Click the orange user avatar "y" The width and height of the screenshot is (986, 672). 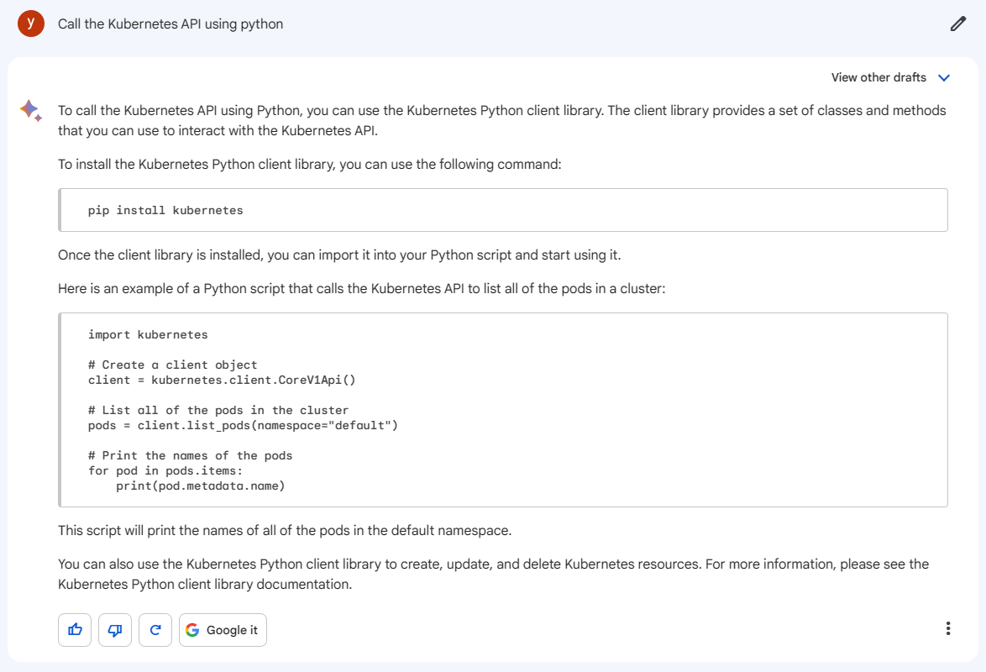(31, 24)
